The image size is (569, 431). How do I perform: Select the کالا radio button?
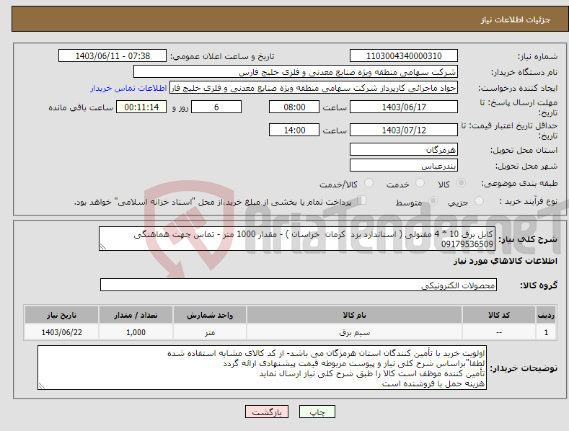click(x=461, y=183)
